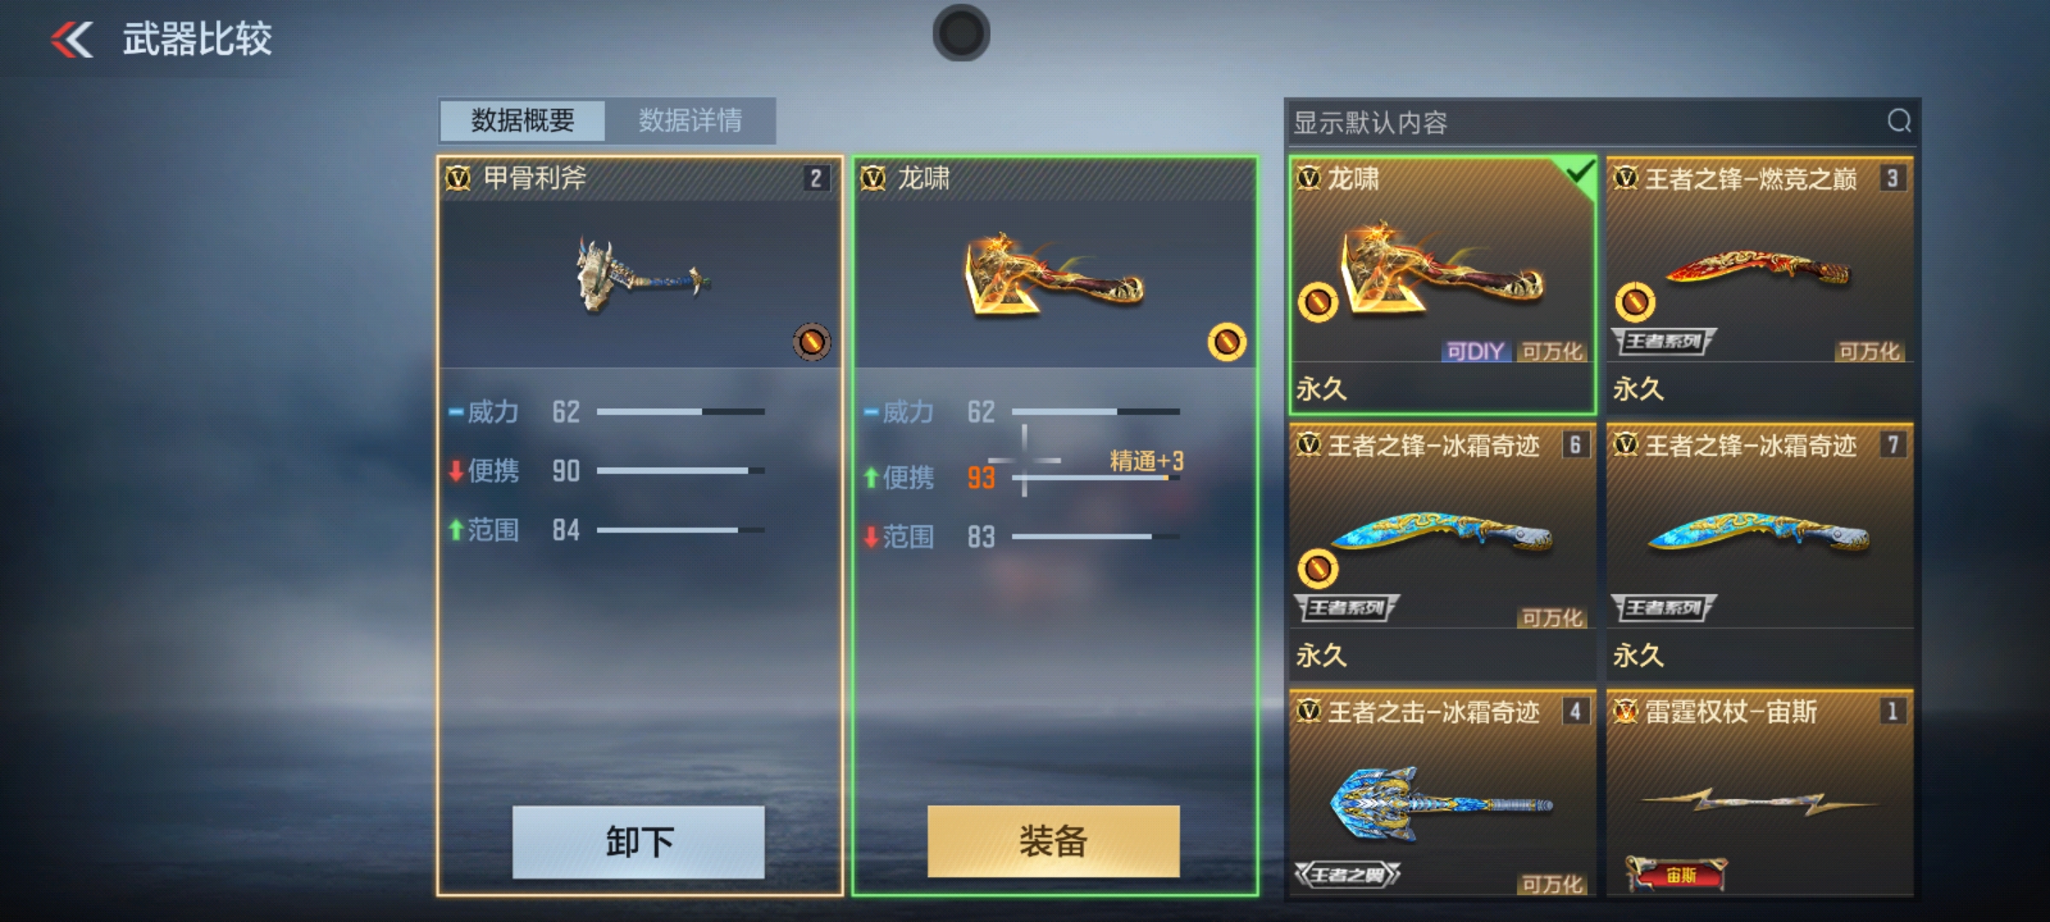Select the 王者之击-冰霜奇迹 weapon card
The width and height of the screenshot is (2050, 922).
click(x=1443, y=792)
